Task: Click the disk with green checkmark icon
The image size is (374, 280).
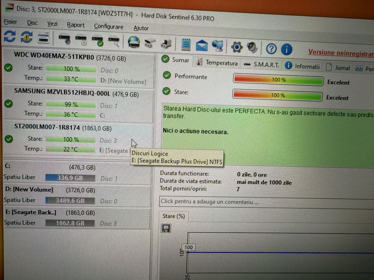Action: pos(98,42)
